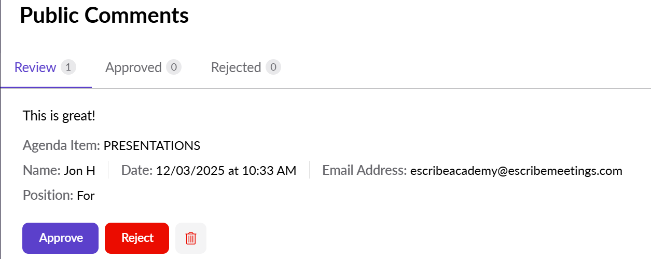Click the red trash delete icon
651x259 pixels.
click(x=191, y=238)
